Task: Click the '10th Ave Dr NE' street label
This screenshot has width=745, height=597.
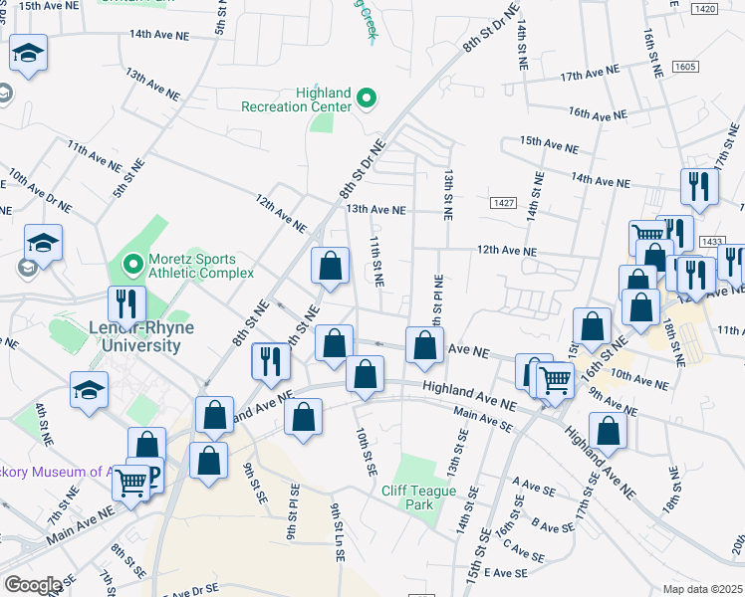Action: [x=40, y=191]
